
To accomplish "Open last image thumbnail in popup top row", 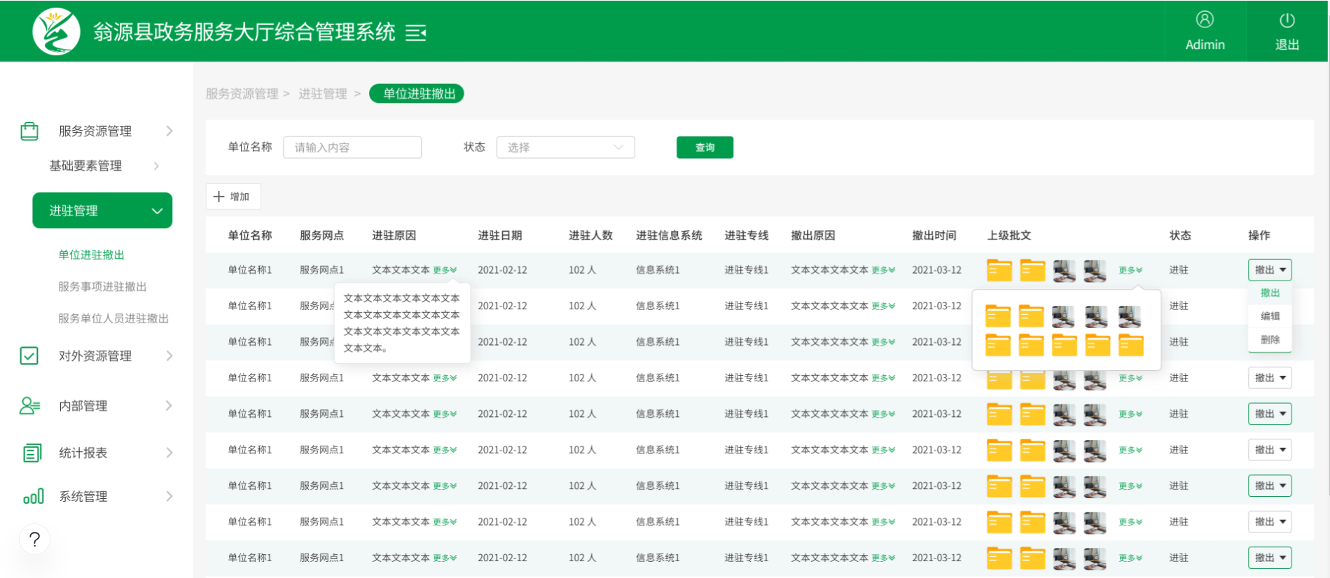I will [x=1130, y=316].
